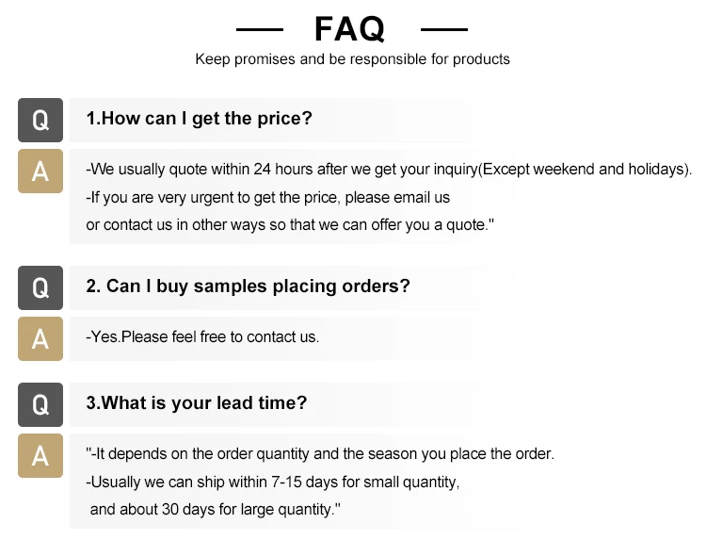
Task: Click the Q icon beside the price question
Action: pos(40,120)
